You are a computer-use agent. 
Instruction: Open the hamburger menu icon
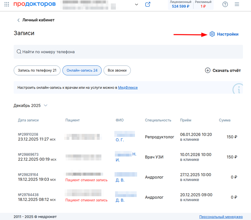pyautogui.click(x=237, y=4)
